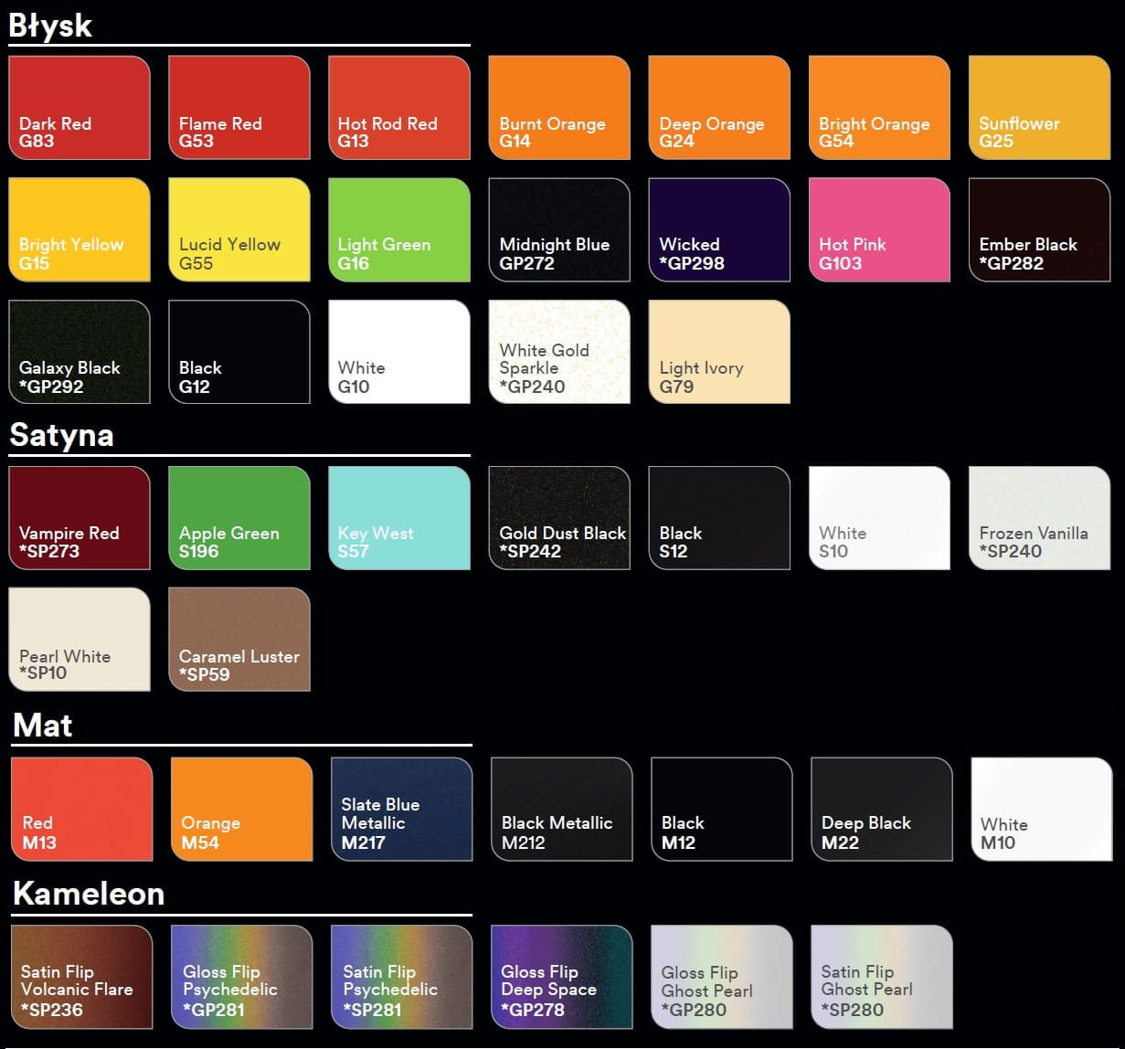Select Light Green G16 gloss color
The width and height of the screenshot is (1125, 1049).
pyautogui.click(x=398, y=229)
